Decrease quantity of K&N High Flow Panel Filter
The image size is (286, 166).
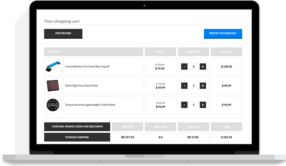click(184, 86)
